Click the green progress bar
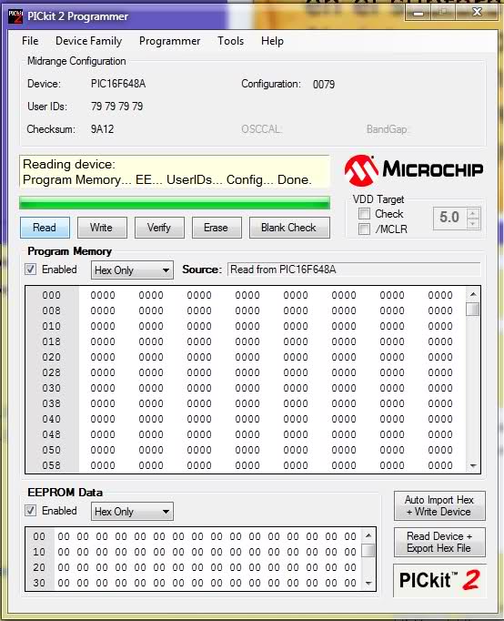The height and width of the screenshot is (621, 504). tap(175, 203)
